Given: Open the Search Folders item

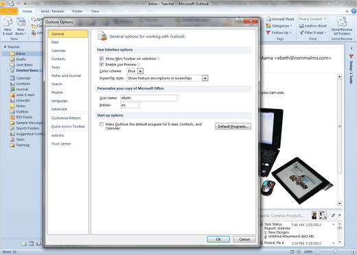Looking at the screenshot, I should click(27, 128).
